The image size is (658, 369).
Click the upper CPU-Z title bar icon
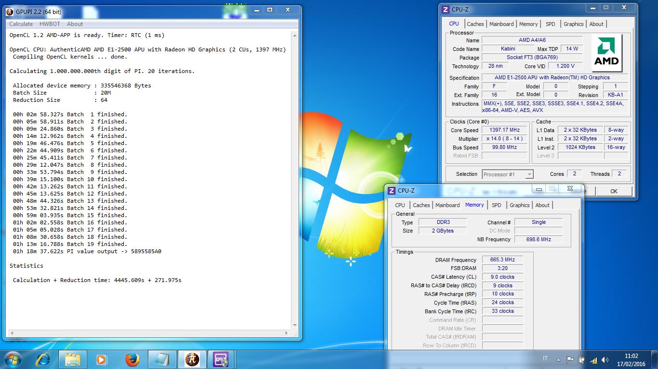pos(446,9)
